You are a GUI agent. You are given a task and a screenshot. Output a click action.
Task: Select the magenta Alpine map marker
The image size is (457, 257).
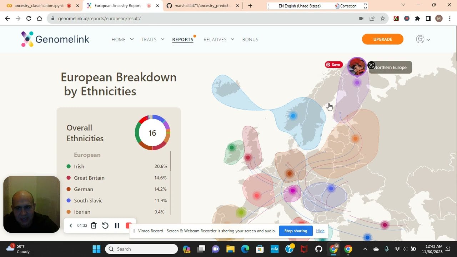click(293, 191)
